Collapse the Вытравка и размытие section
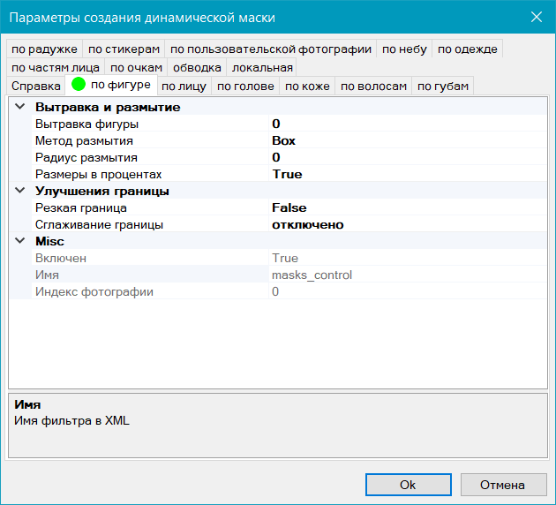Viewport: 556px width, 505px height. [x=20, y=108]
